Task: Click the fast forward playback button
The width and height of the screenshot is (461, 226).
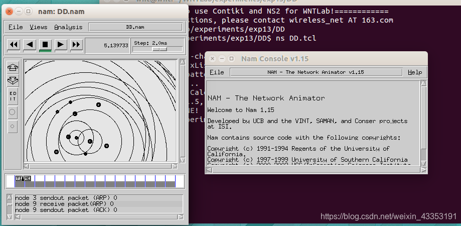Action: 76,45
